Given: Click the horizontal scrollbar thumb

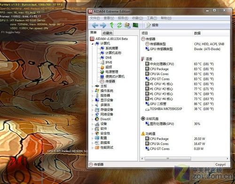Looking at the screenshot, I should coord(168,159).
